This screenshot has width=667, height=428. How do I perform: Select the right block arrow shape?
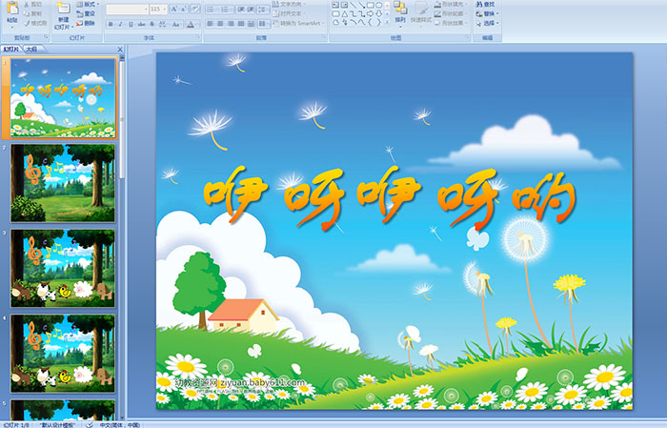coord(370,14)
